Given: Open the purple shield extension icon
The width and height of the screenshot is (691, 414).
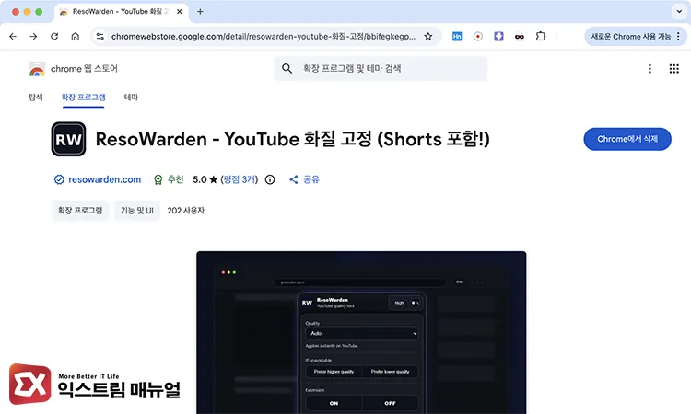Looking at the screenshot, I should (x=498, y=37).
